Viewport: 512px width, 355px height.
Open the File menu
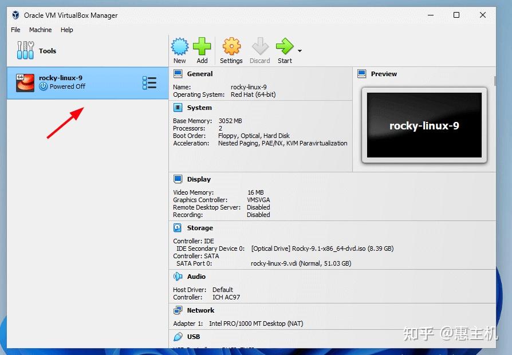coord(15,30)
